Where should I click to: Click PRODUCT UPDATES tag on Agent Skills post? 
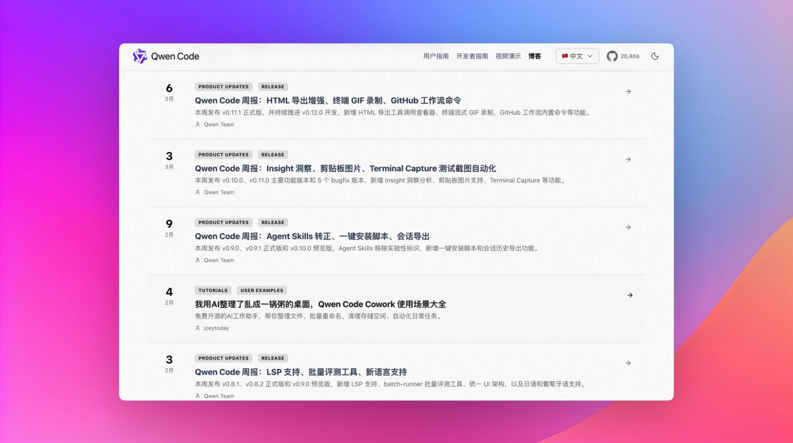click(x=223, y=222)
